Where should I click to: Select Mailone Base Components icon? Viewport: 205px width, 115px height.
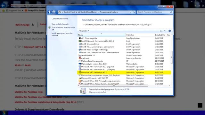tap(80, 61)
